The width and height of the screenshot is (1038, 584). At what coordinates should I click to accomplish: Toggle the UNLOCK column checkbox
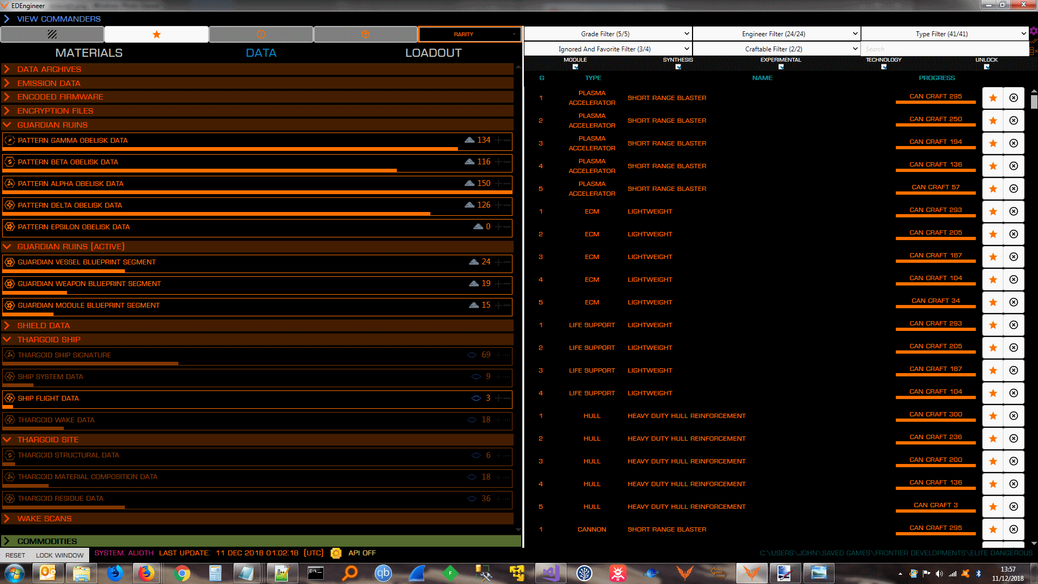click(987, 66)
